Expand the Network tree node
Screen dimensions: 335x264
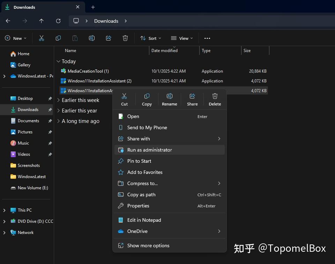click(x=4, y=232)
